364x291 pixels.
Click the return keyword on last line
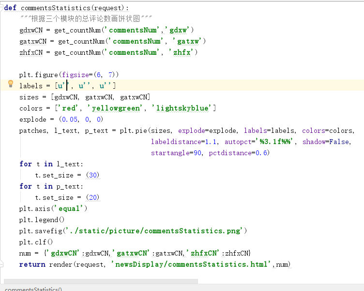click(x=32, y=264)
